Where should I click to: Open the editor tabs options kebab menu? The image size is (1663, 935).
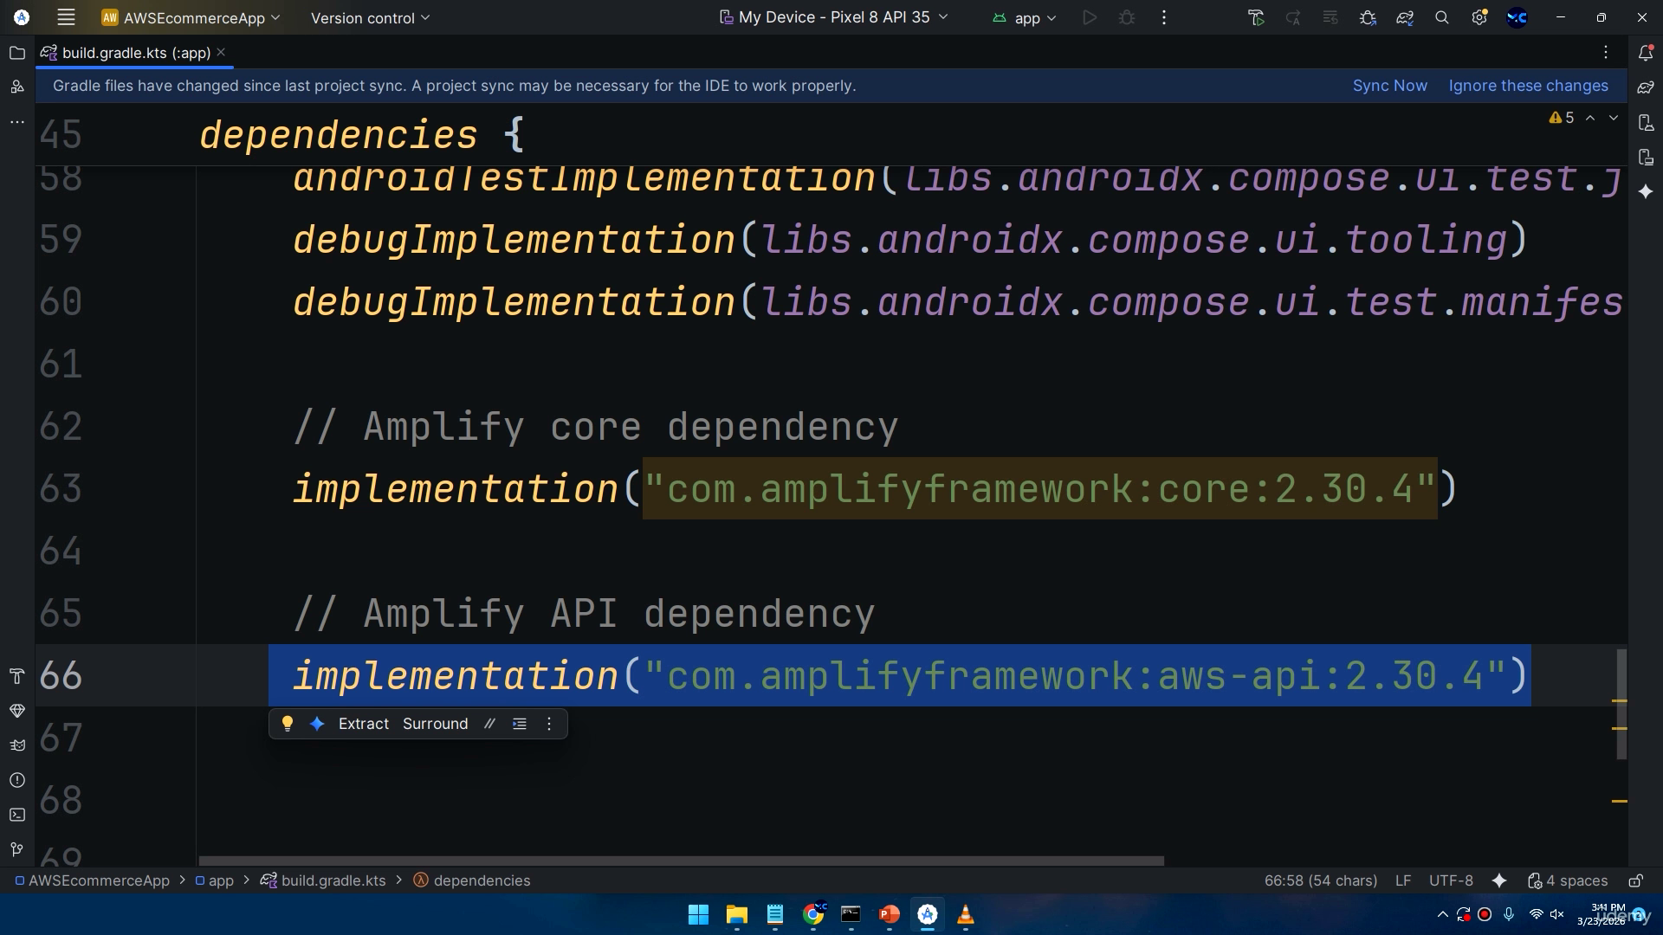point(1606,53)
